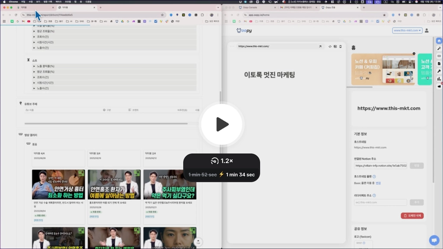This screenshot has height=249, width=443.
Task: Open the extensions puzzle icon in the left window
Action: [202, 15]
